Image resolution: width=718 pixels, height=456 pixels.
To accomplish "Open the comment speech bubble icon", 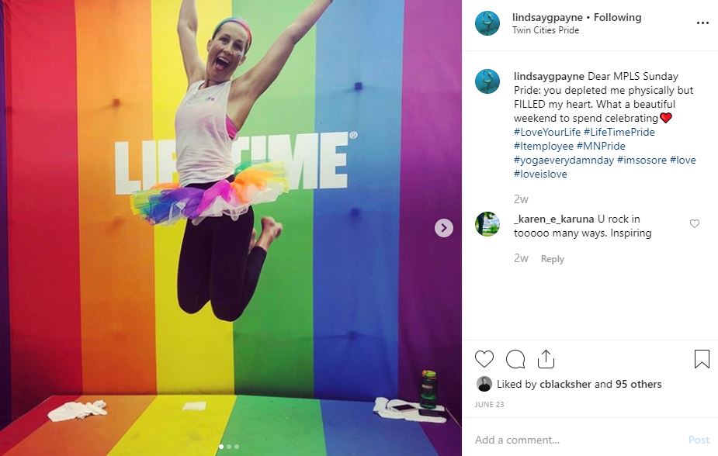I will pyautogui.click(x=515, y=359).
